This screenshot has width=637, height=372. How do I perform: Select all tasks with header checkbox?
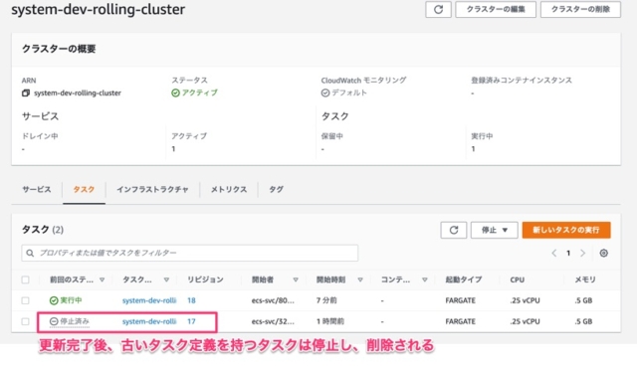[25, 279]
